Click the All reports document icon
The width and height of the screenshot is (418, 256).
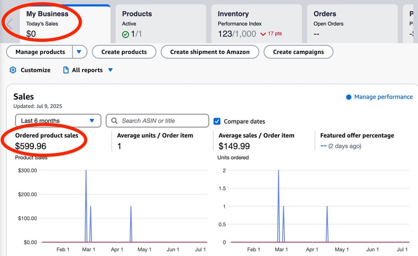pyautogui.click(x=66, y=70)
